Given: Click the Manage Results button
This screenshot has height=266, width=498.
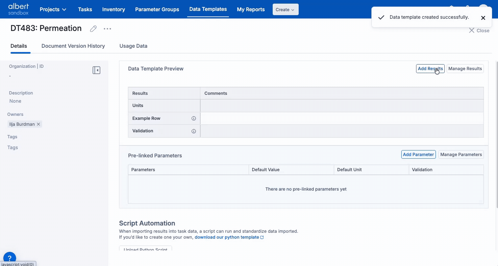Looking at the screenshot, I should (x=465, y=68).
